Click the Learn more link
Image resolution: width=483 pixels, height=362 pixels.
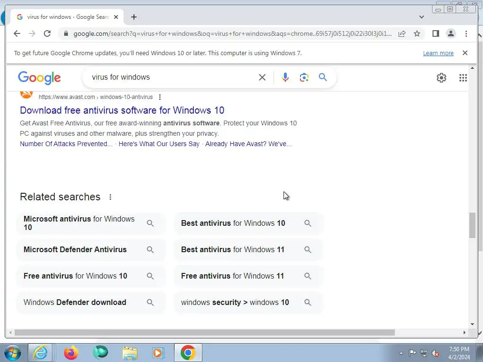pos(438,53)
